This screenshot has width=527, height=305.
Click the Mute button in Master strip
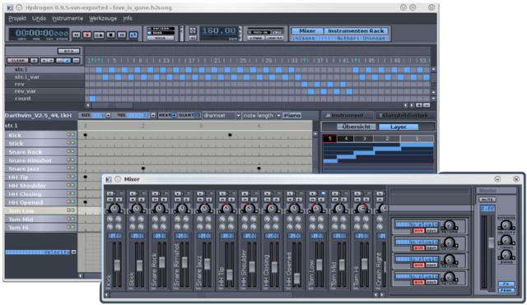(x=487, y=200)
